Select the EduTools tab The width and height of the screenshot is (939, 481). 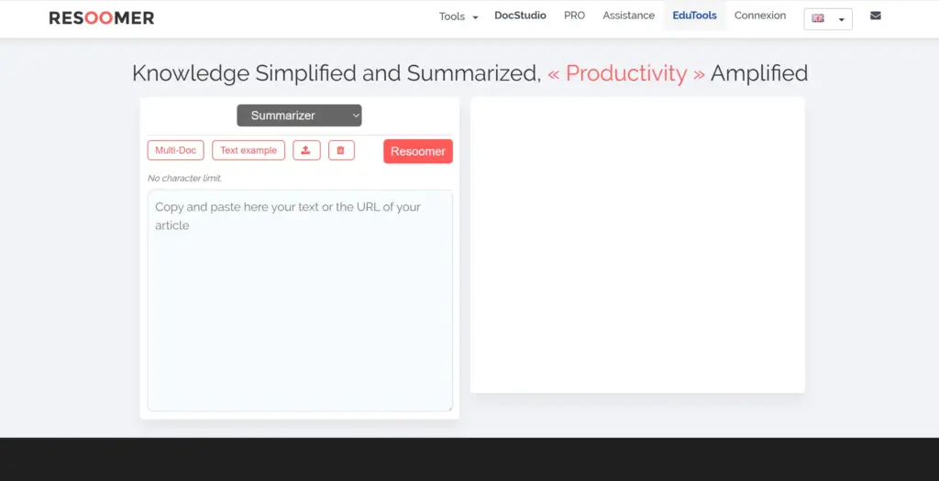(x=694, y=16)
